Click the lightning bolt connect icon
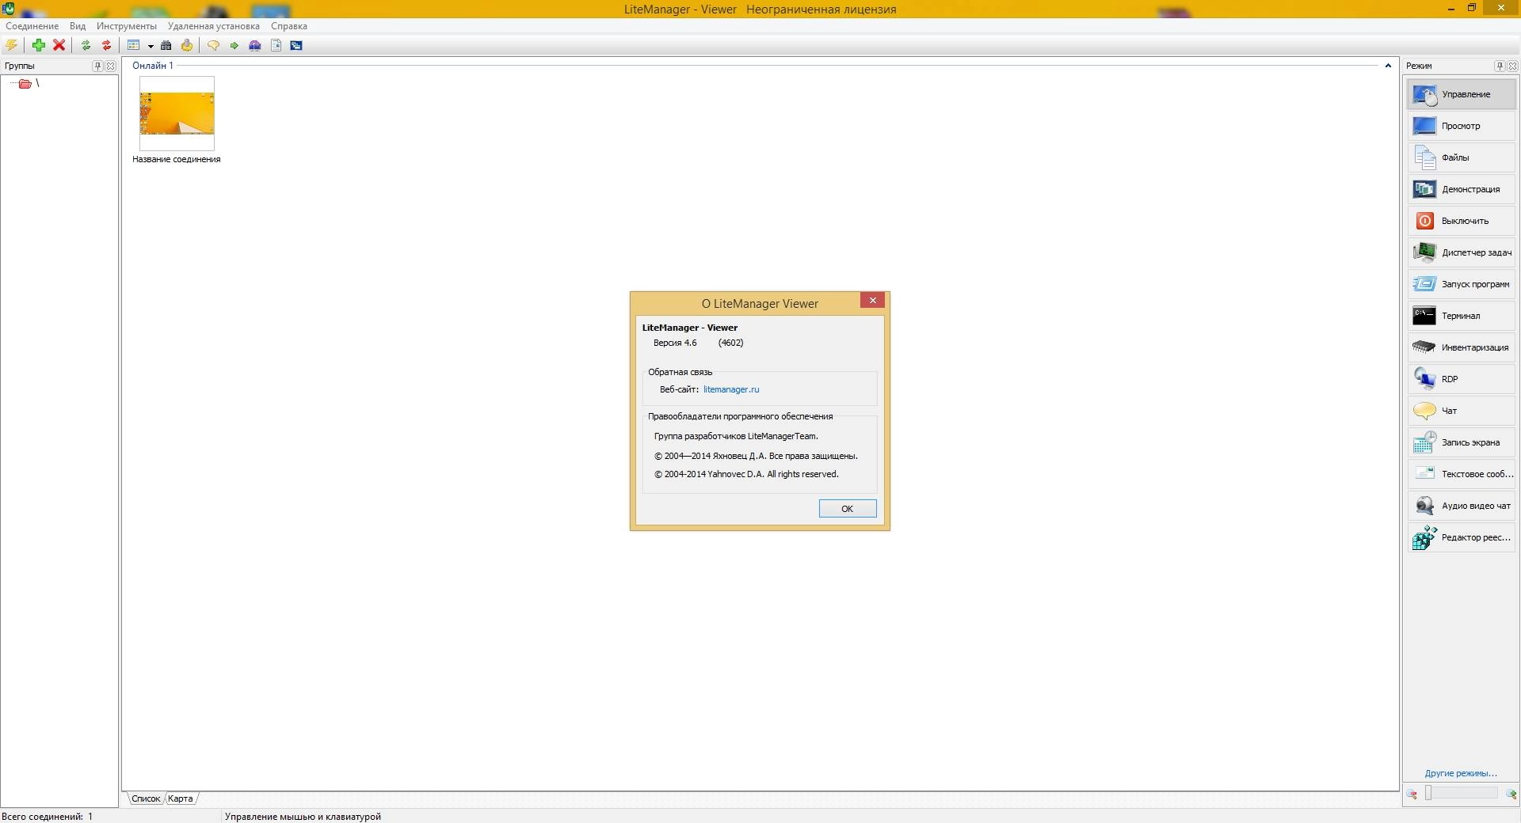 12,45
